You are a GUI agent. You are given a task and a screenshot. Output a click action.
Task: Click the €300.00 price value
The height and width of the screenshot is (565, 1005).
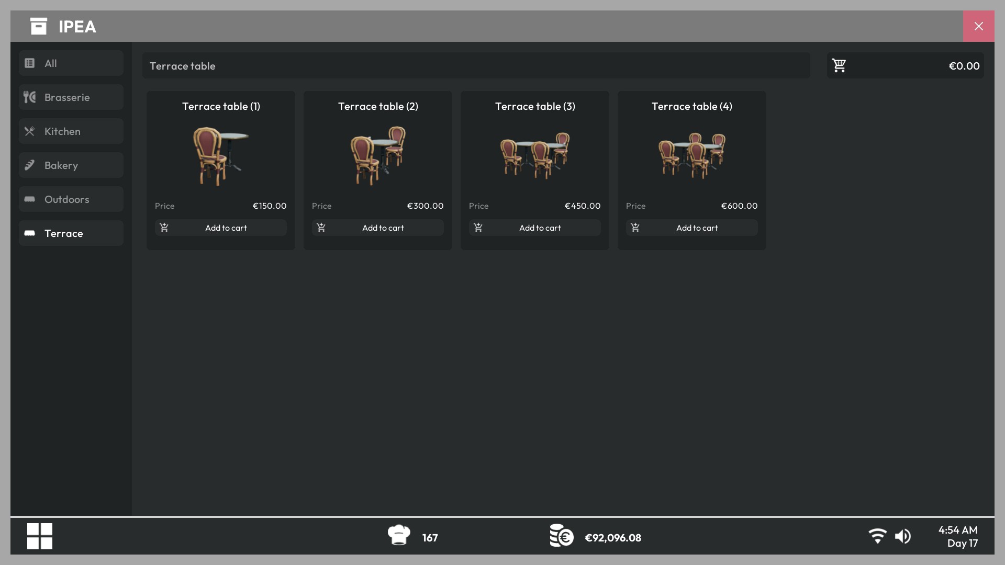click(x=425, y=206)
